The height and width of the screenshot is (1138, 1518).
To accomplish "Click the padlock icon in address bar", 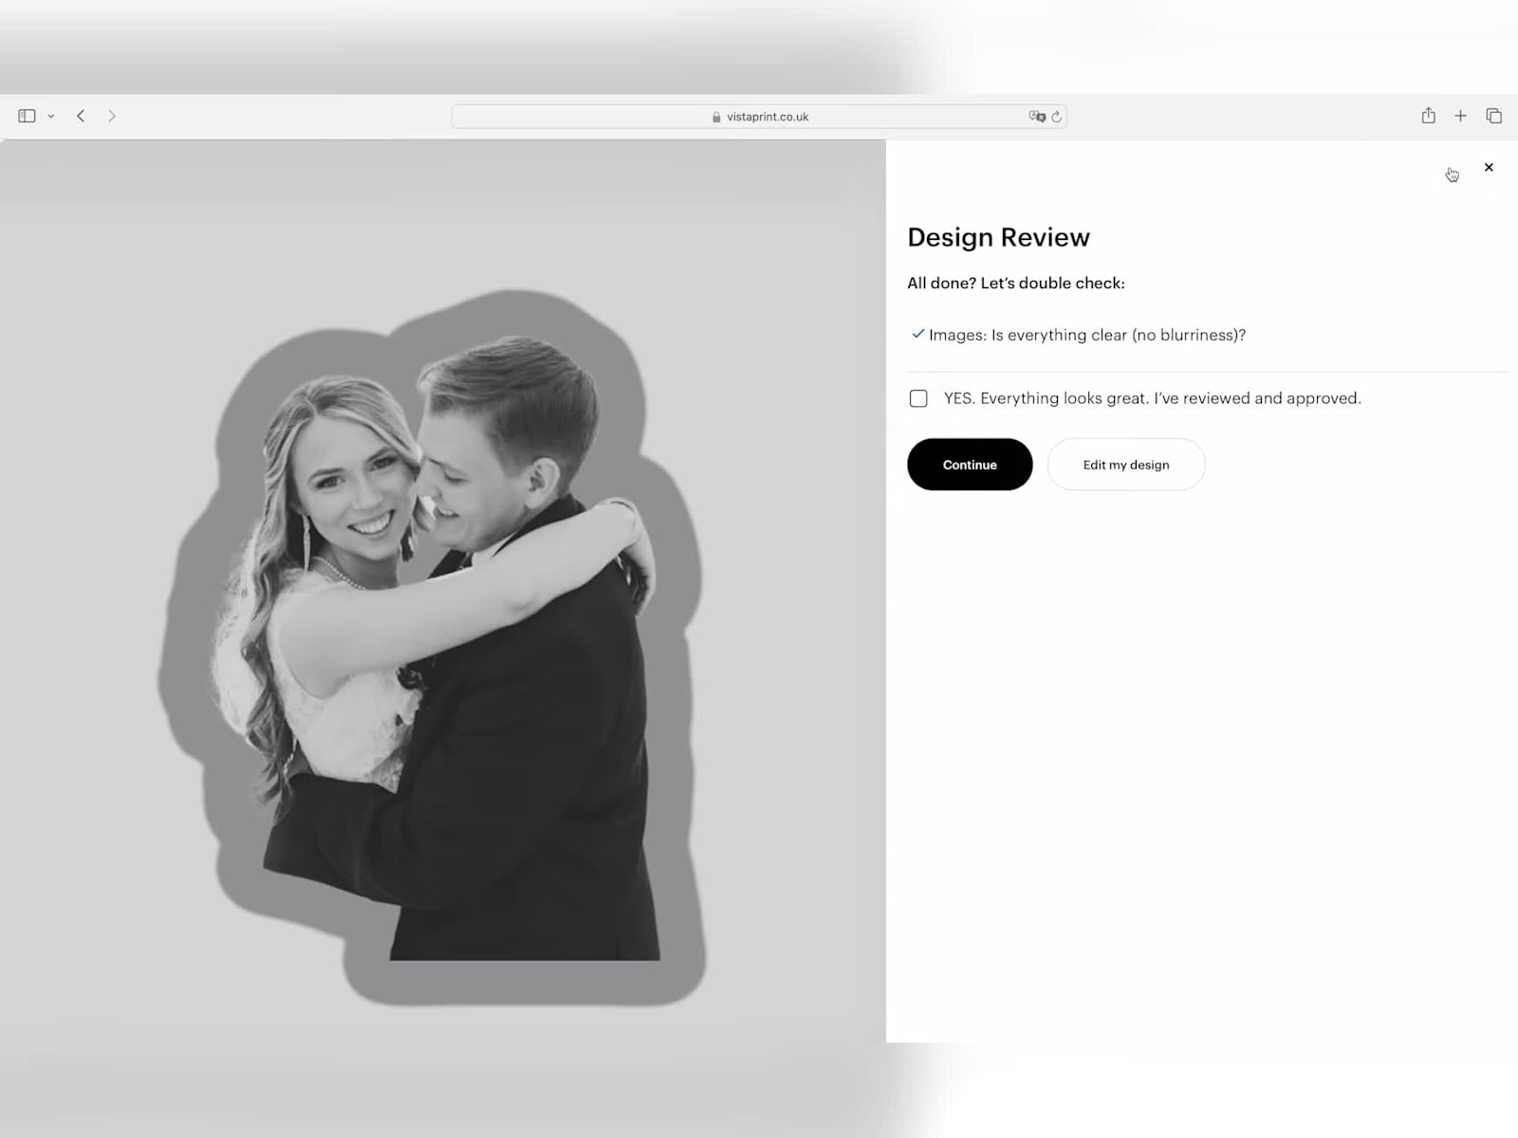I will click(716, 117).
